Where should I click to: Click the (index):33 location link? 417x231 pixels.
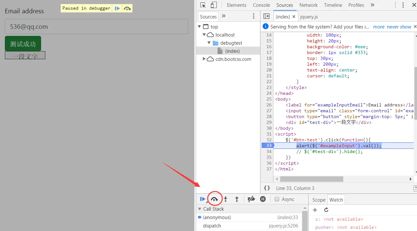pos(288,217)
